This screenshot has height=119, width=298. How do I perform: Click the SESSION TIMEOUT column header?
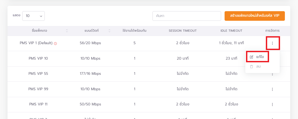[182, 31]
